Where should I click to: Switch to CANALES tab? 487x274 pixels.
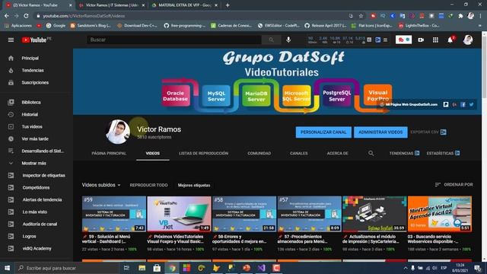tap(299, 153)
